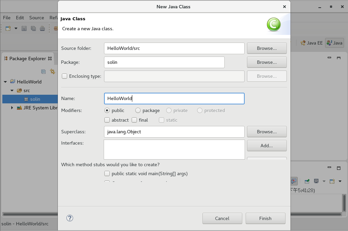Open the Source menu

tap(37, 18)
